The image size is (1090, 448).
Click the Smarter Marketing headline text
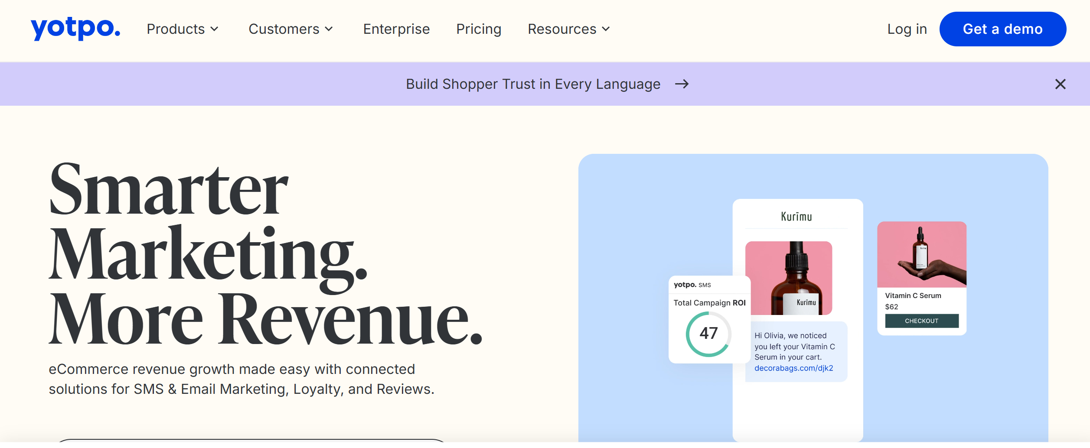265,253
